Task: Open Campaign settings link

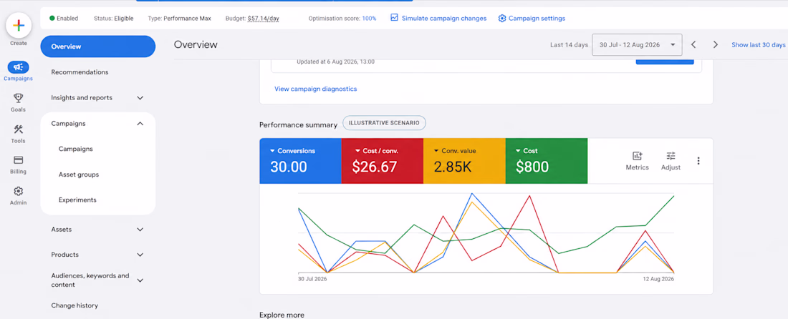Action: click(x=537, y=18)
